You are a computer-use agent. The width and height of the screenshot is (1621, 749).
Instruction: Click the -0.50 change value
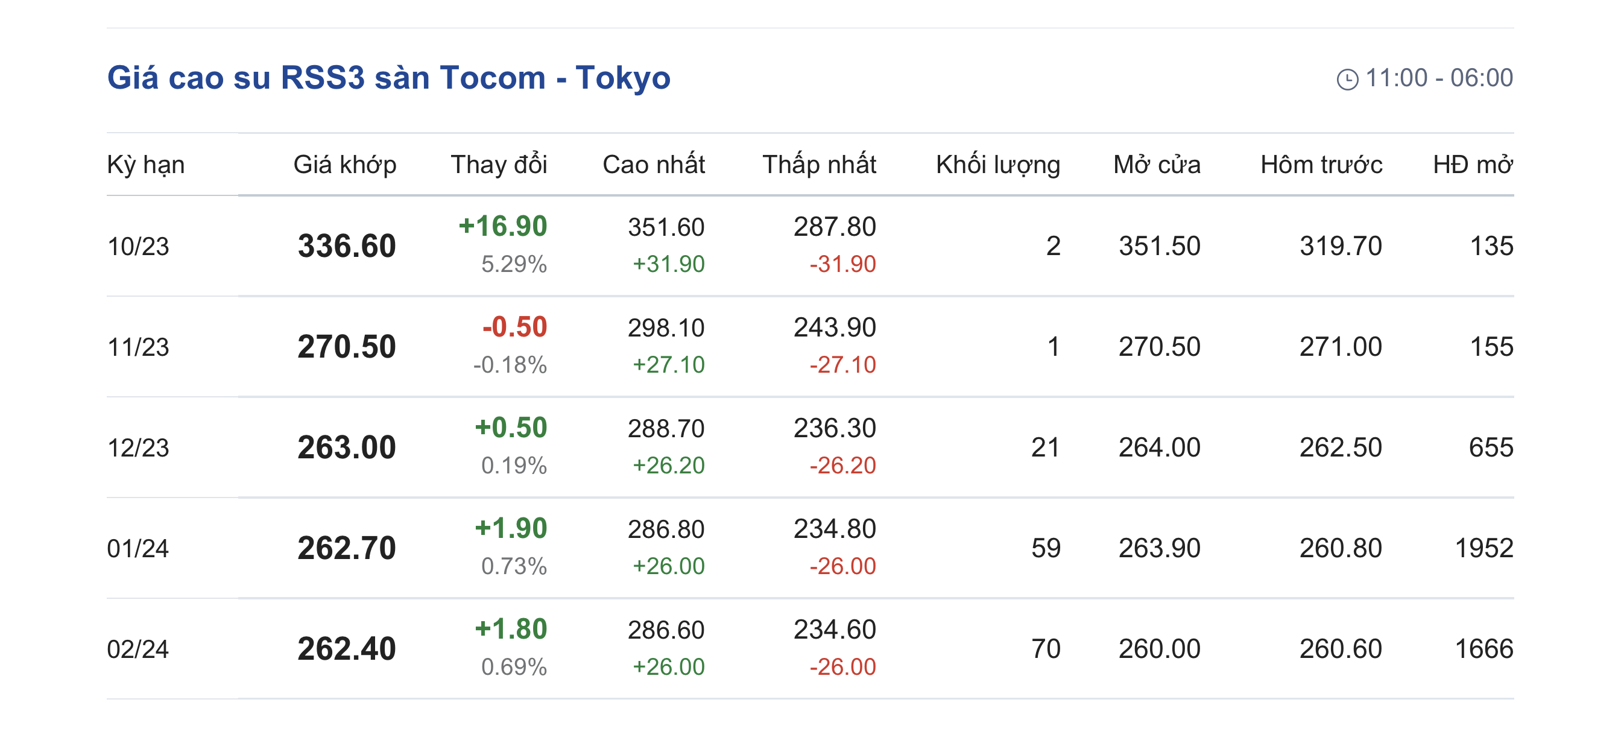pos(514,327)
